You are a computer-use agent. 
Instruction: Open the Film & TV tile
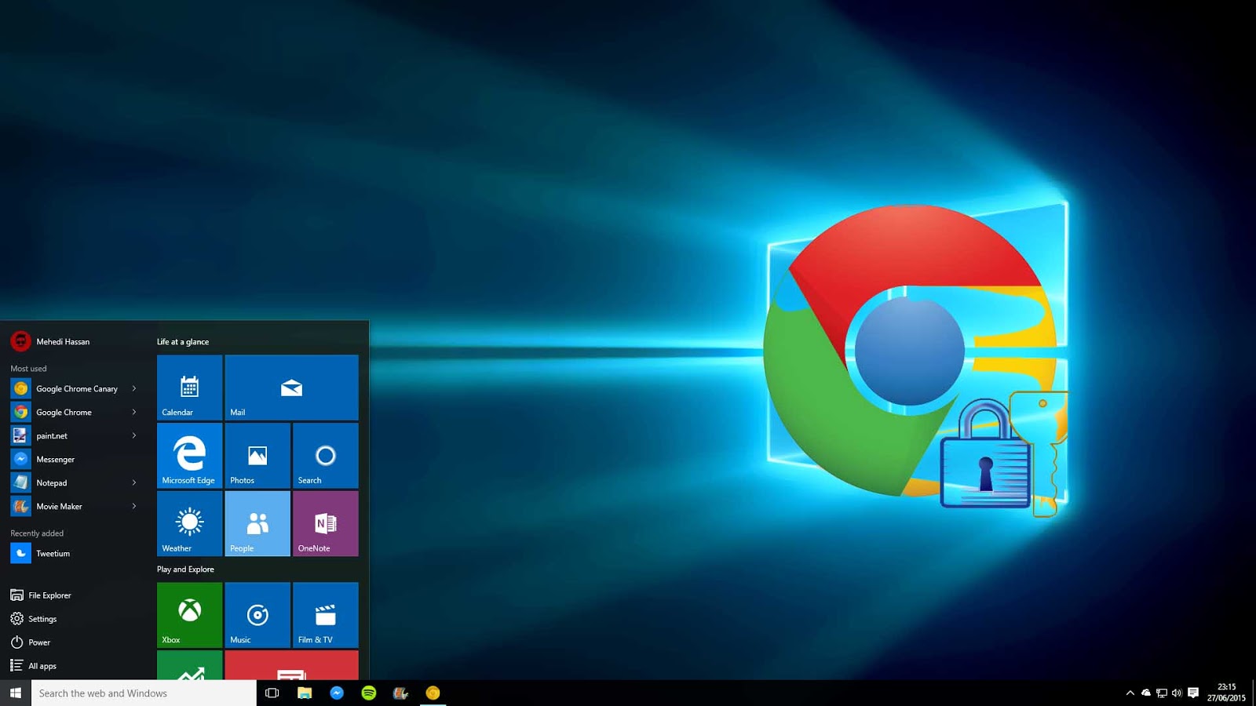(x=326, y=615)
